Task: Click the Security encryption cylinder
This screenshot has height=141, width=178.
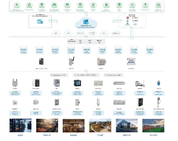Action: pos(71,50)
